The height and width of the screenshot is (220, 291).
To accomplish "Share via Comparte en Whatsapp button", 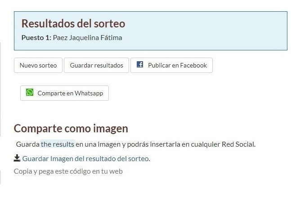I will tap(64, 93).
